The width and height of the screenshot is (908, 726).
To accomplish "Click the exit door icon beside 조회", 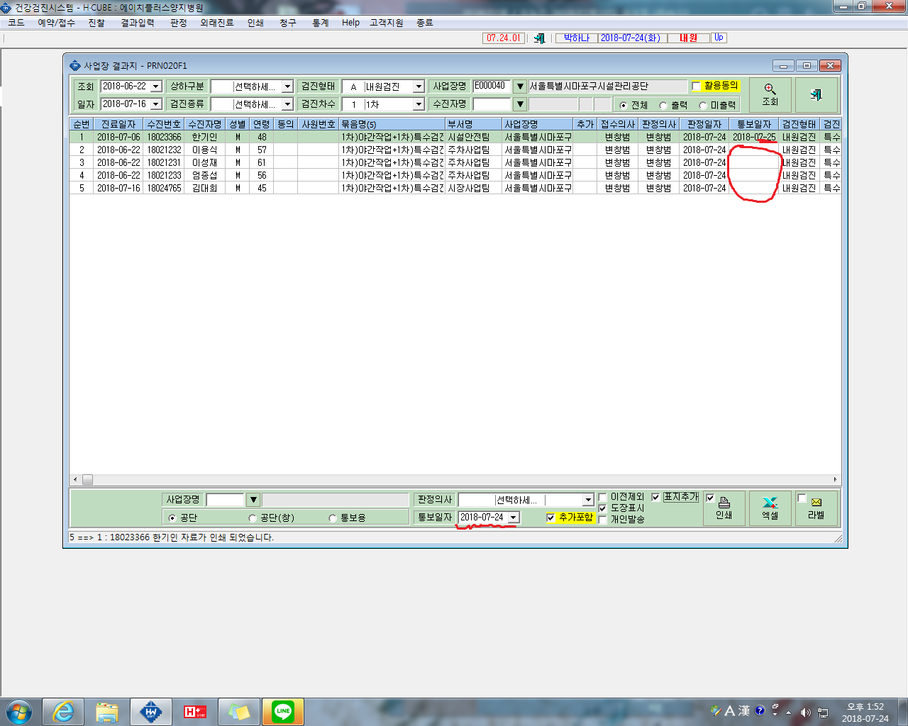I will point(816,95).
